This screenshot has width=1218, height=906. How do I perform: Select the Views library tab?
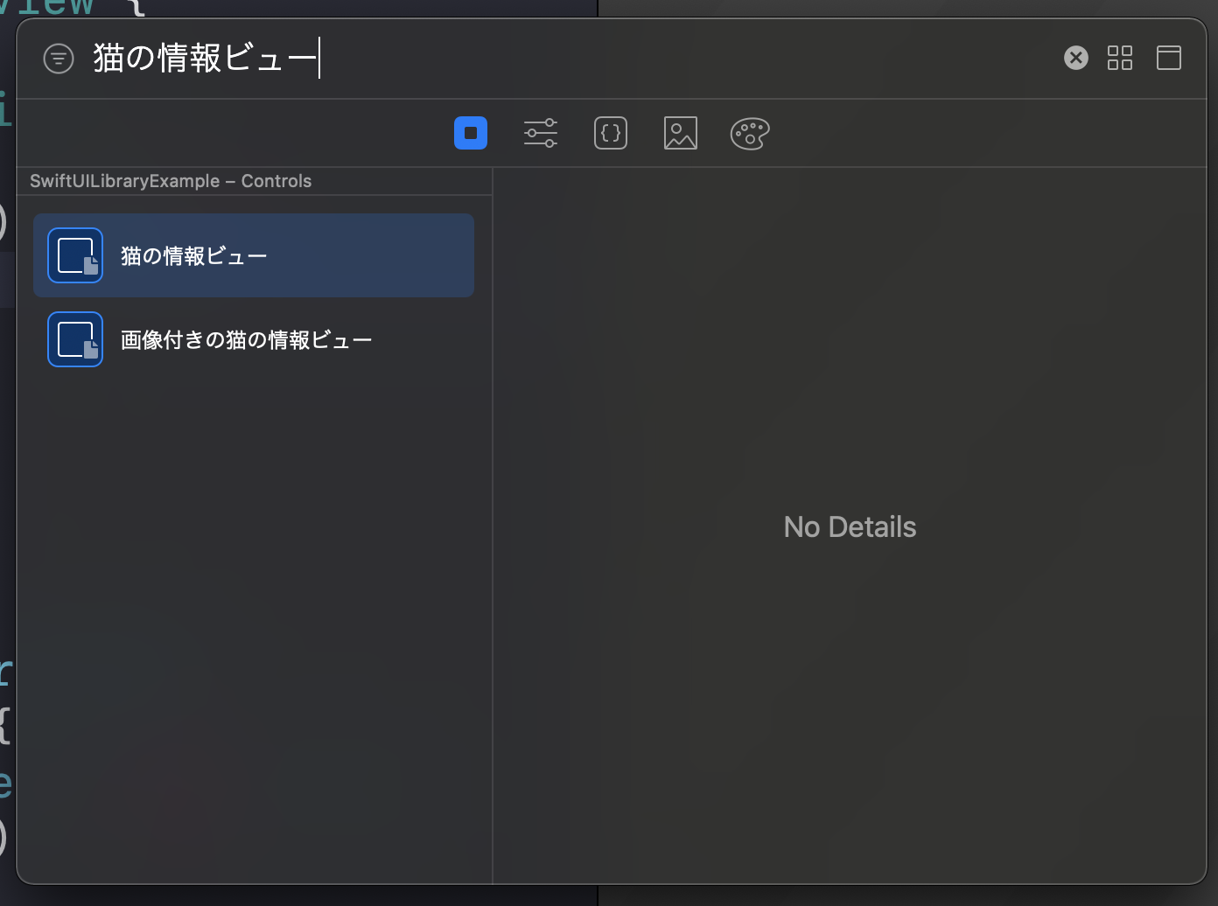click(x=471, y=133)
